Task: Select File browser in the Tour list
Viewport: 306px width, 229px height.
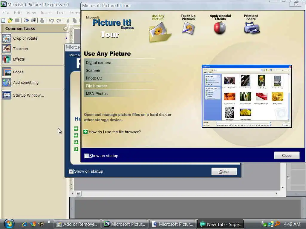Action: (119, 86)
